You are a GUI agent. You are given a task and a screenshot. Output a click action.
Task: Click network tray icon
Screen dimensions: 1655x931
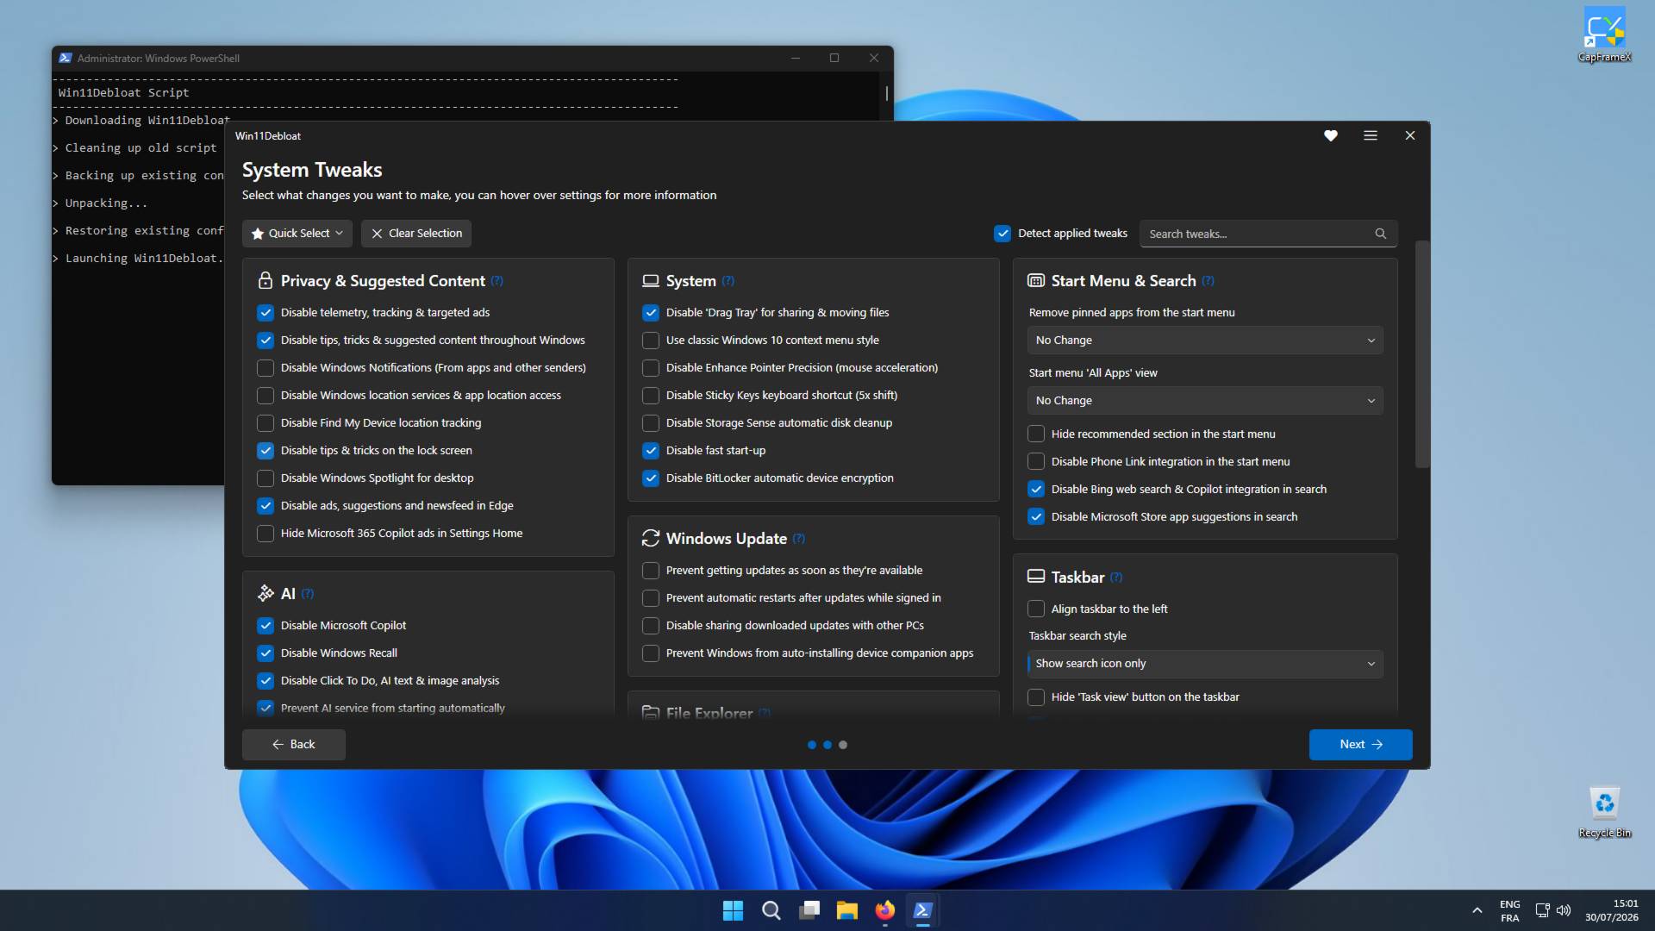[1542, 910]
